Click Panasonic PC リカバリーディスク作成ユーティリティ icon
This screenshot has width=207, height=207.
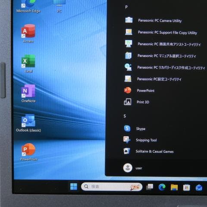(128, 67)
